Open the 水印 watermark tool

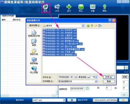click(x=57, y=8)
